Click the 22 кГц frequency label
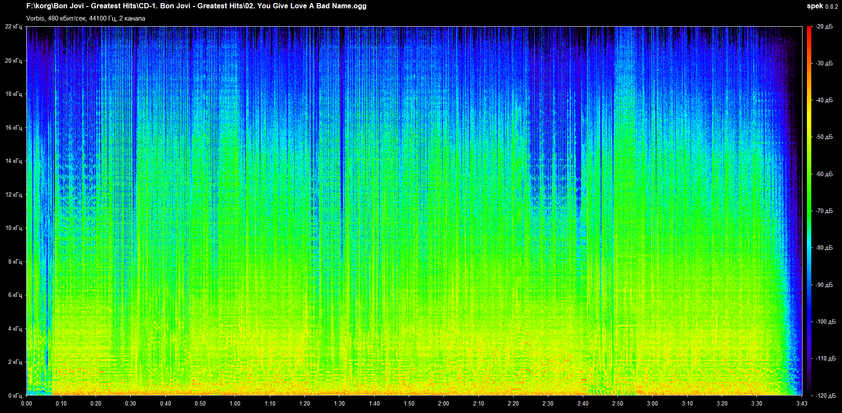Image resolution: width=842 pixels, height=413 pixels. pos(14,27)
